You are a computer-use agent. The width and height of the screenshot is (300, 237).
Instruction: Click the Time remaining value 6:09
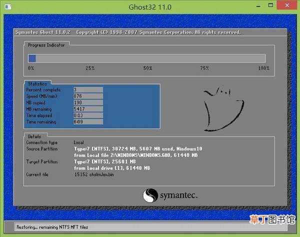click(88, 121)
